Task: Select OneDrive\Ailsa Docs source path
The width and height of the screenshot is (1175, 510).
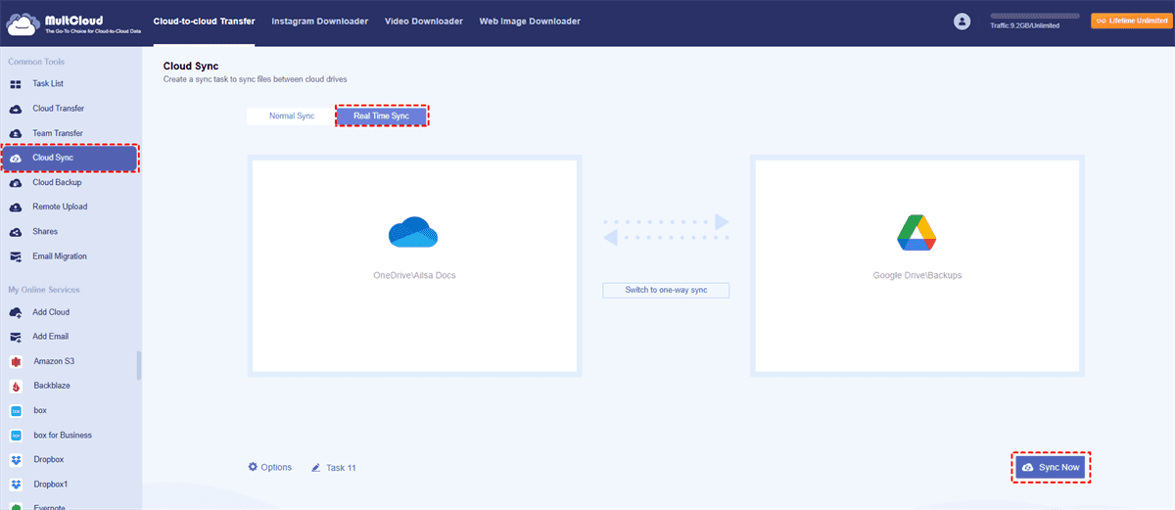Action: tap(415, 275)
